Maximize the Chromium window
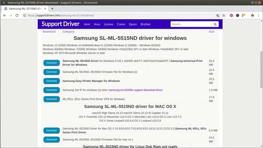 pyautogui.click(x=256, y=3)
